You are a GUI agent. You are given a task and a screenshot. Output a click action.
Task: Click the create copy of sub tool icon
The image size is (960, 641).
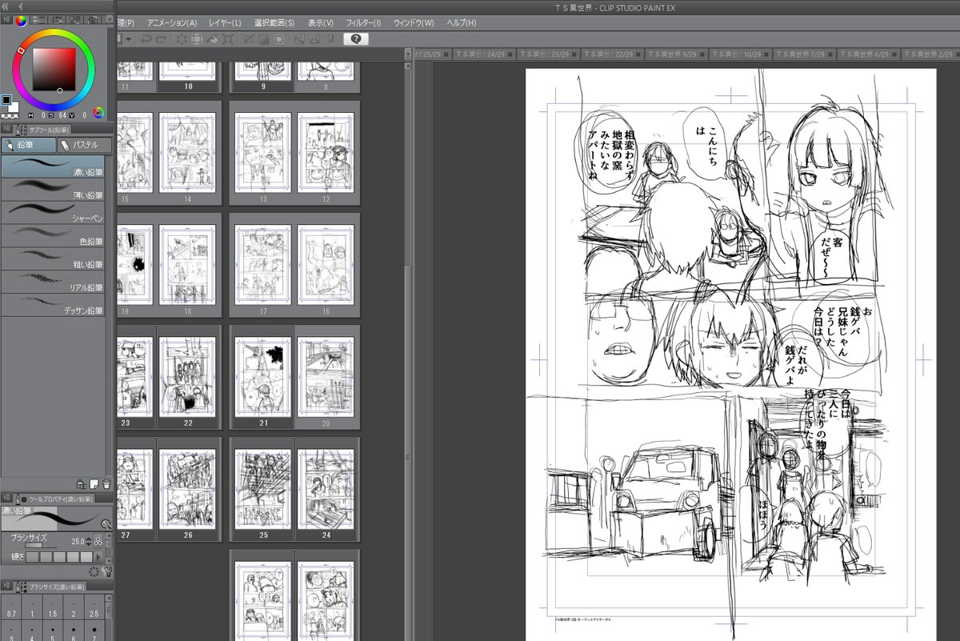pos(94,483)
